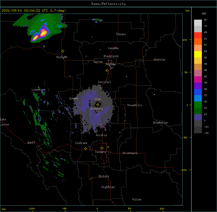
Task: Click the yellow V marker below the storm cell
Action: (44, 46)
